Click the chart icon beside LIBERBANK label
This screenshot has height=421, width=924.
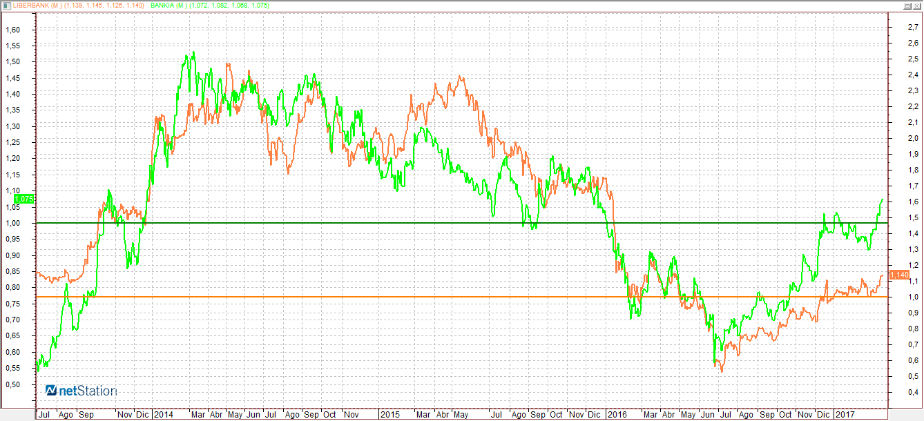point(6,5)
